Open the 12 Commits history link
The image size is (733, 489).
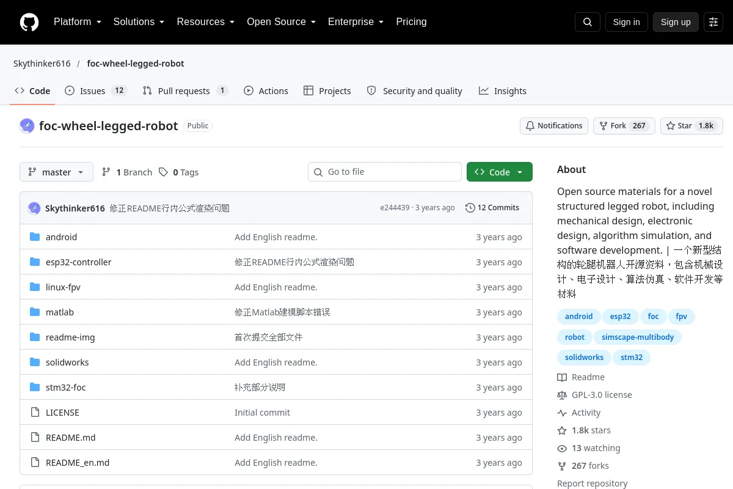pyautogui.click(x=492, y=208)
